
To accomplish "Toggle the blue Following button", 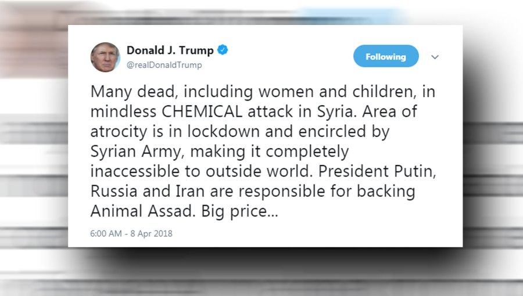I will point(386,56).
